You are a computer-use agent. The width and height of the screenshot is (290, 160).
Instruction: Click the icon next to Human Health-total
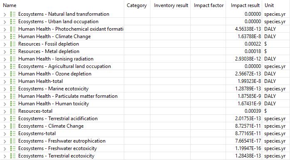tap(13, 81)
